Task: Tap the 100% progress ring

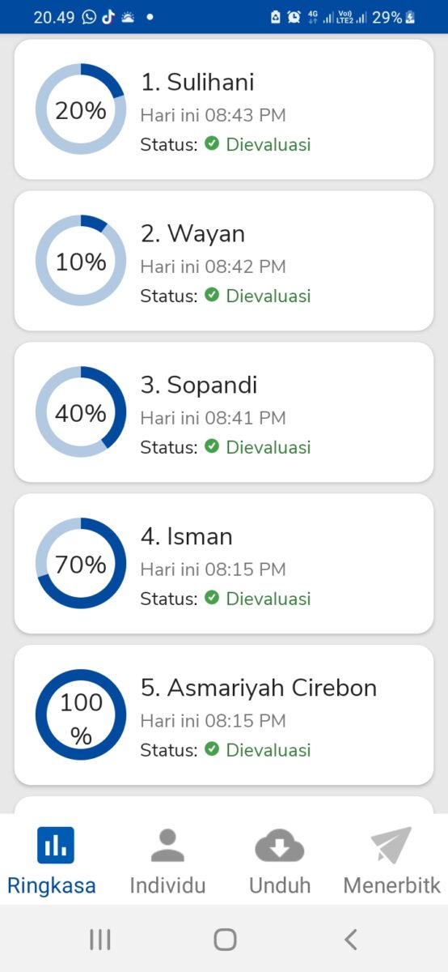Action: click(x=81, y=715)
